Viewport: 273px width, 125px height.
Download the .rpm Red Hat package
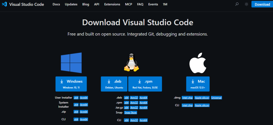tap(145, 84)
